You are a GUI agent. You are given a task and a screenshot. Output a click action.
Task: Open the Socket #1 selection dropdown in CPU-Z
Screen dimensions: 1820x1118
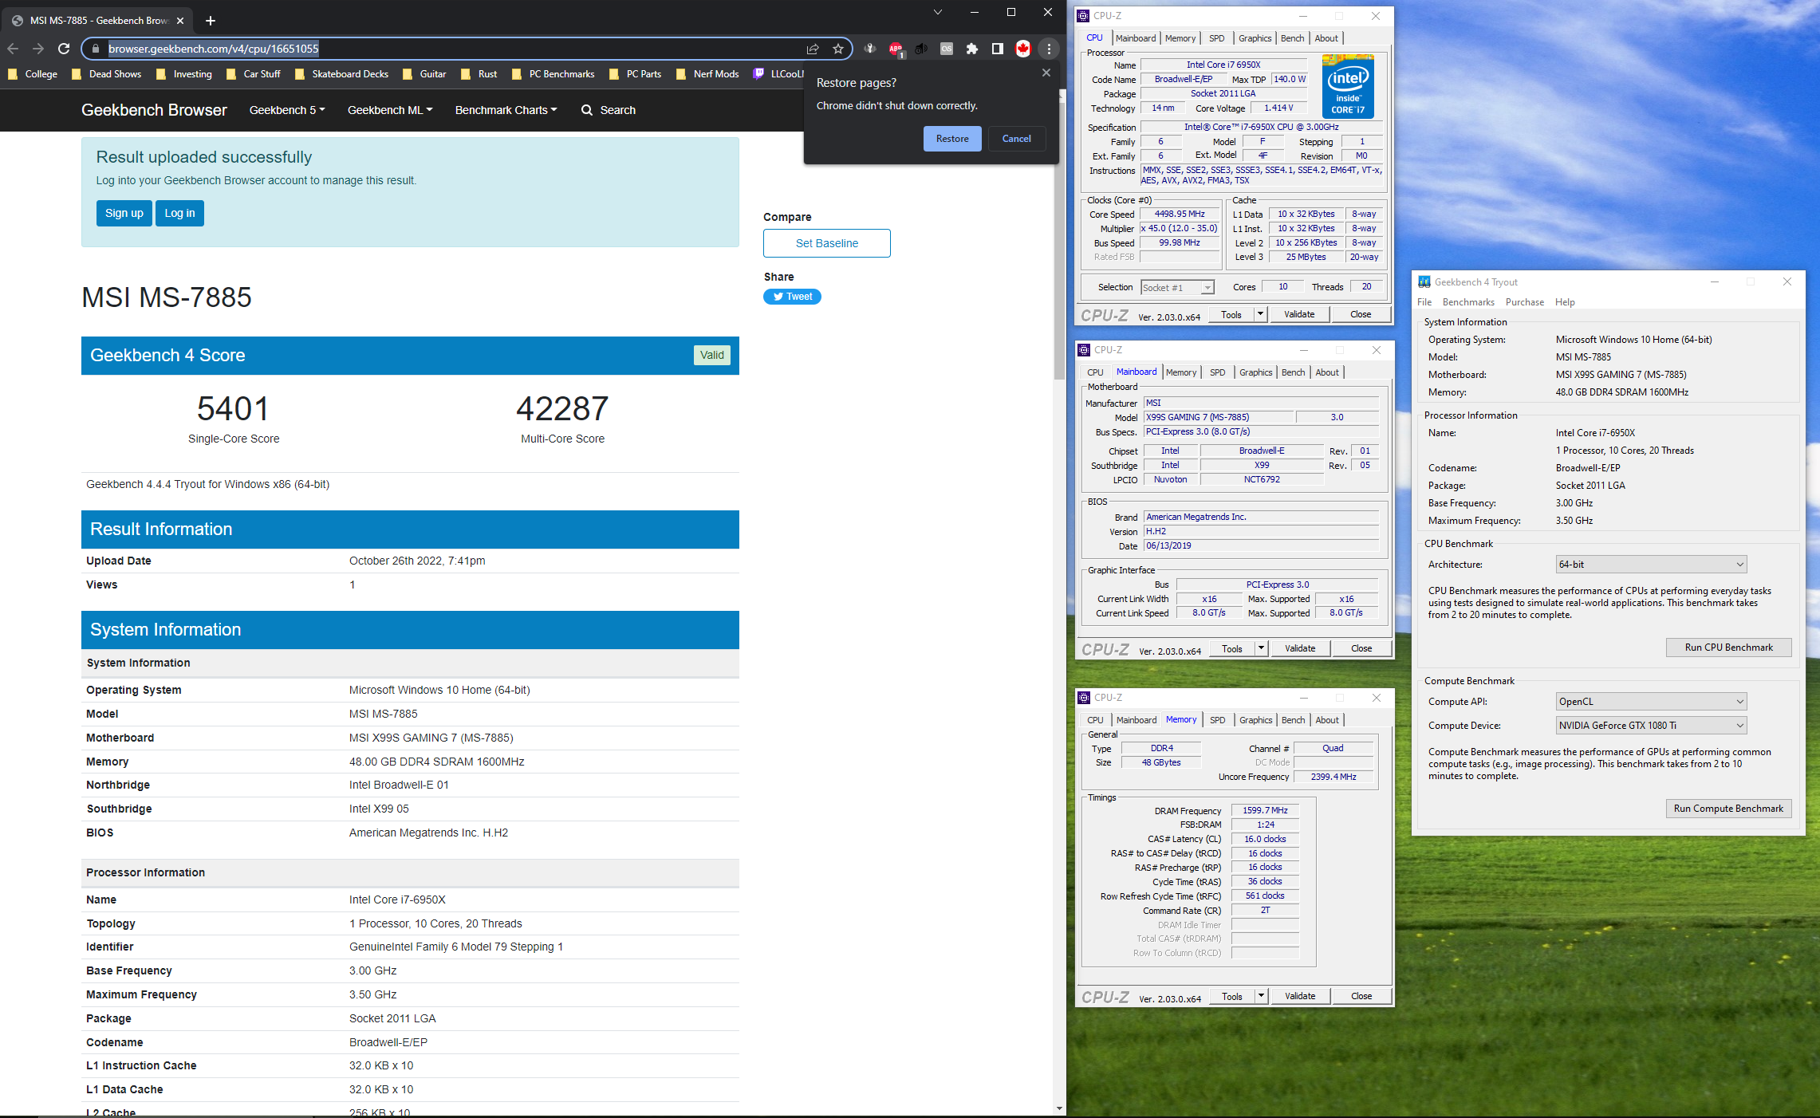pyautogui.click(x=1177, y=288)
